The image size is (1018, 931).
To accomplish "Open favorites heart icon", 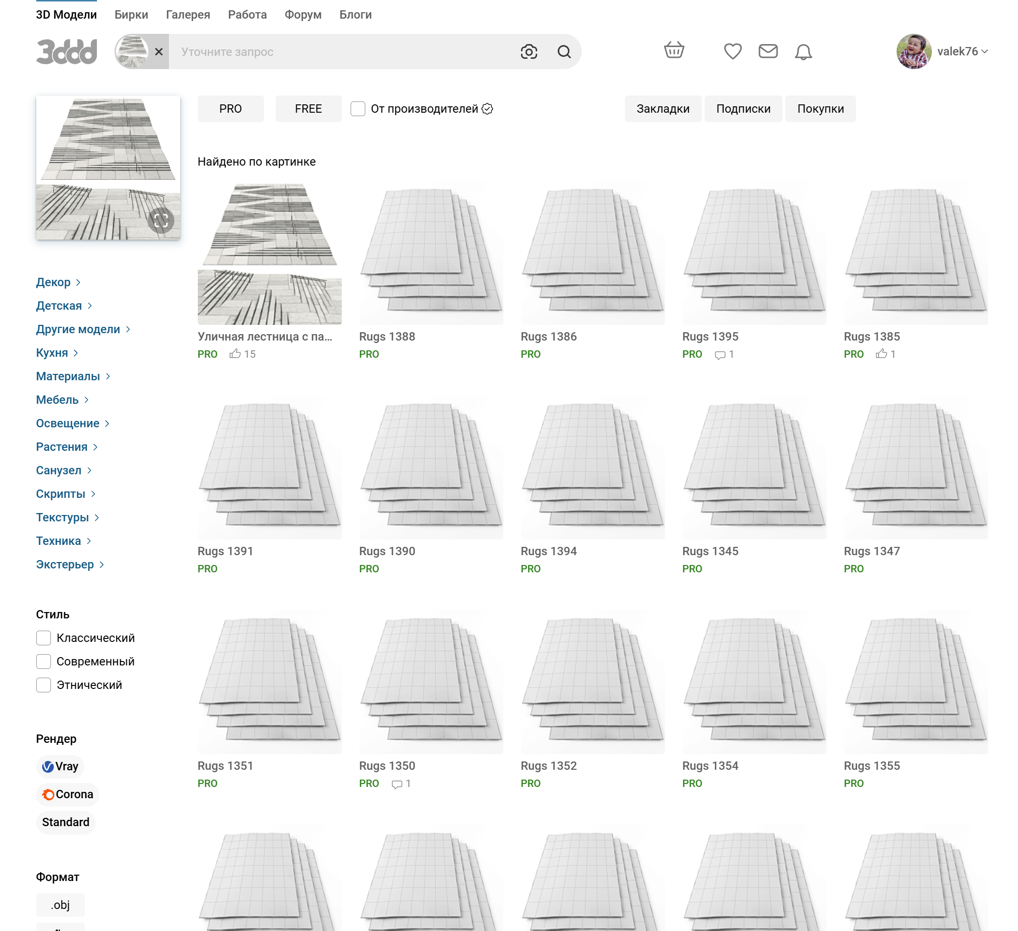I will click(x=732, y=51).
